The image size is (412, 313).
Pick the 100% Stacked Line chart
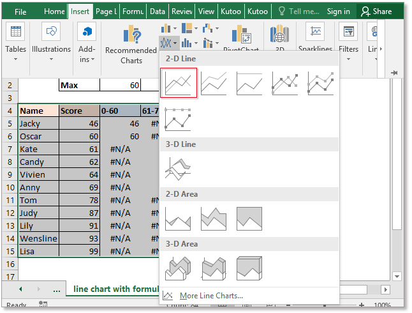pyautogui.click(x=249, y=83)
